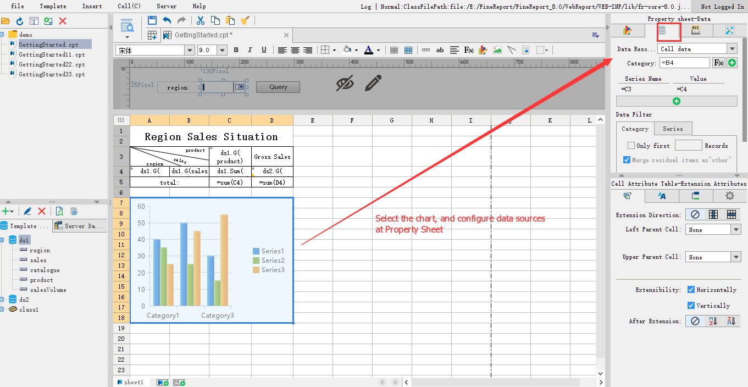The width and height of the screenshot is (748, 387).
Task: Expand the ds2 dataset node
Action: click(x=3, y=300)
